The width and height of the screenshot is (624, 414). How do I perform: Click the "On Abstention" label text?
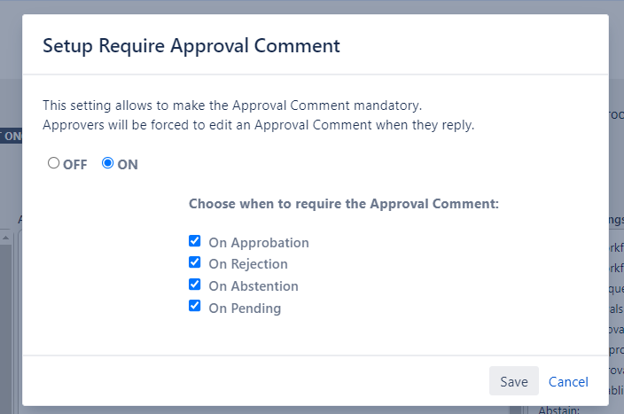pos(253,286)
